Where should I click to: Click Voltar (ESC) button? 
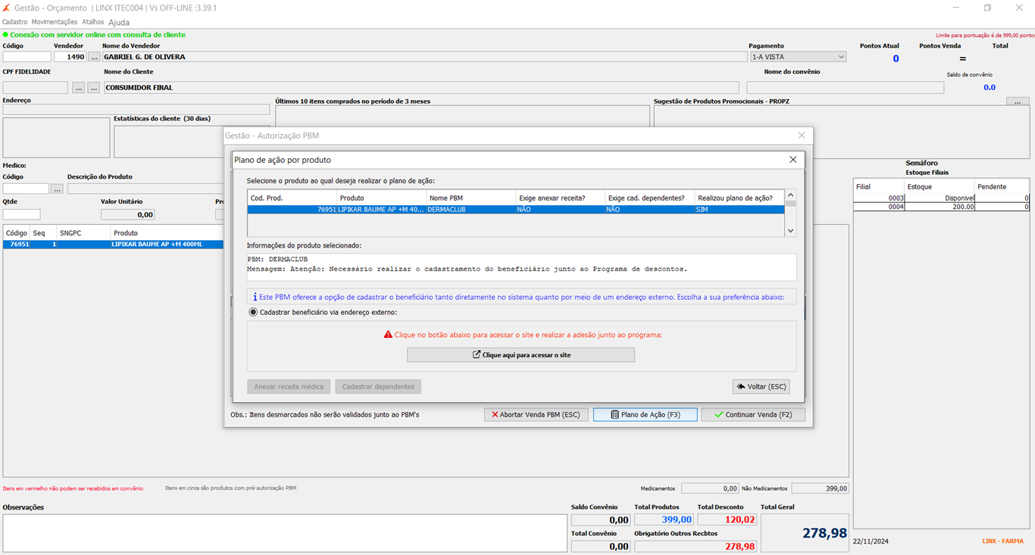click(x=761, y=386)
